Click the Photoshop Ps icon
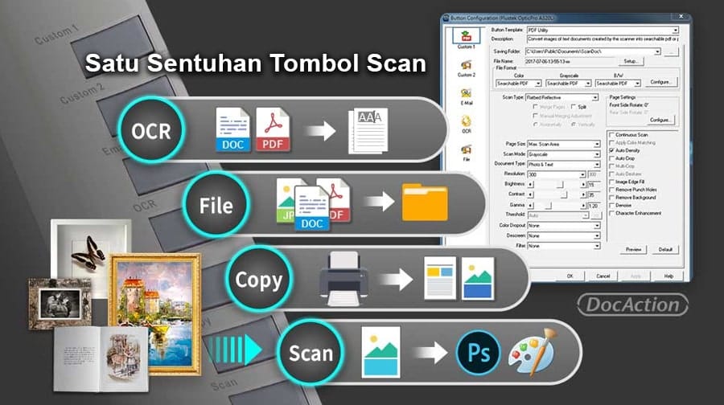The width and height of the screenshot is (724, 405). [479, 353]
